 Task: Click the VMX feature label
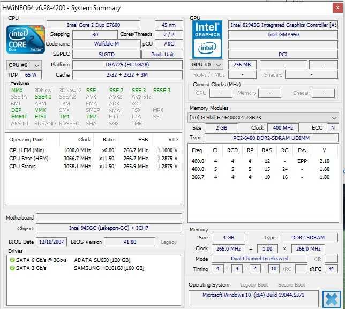point(40,110)
